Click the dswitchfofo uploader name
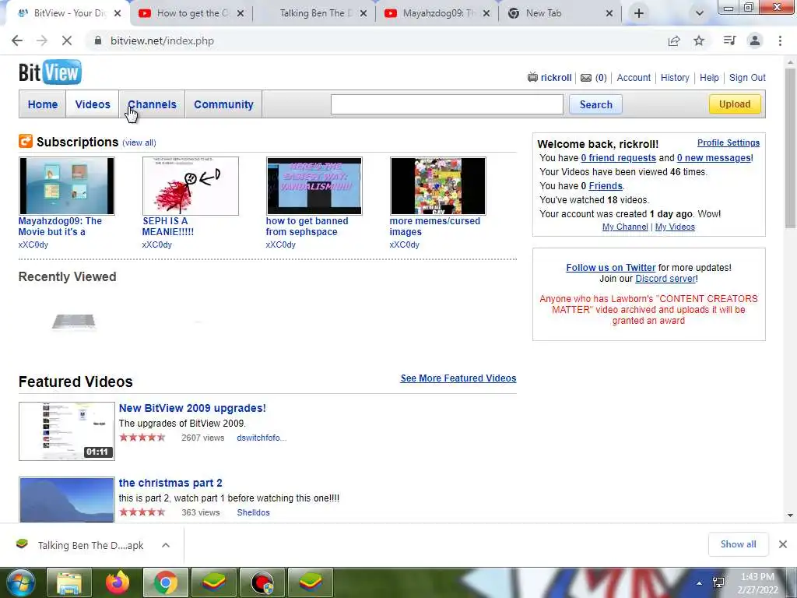Viewport: 797px width, 598px height. pyautogui.click(x=262, y=438)
